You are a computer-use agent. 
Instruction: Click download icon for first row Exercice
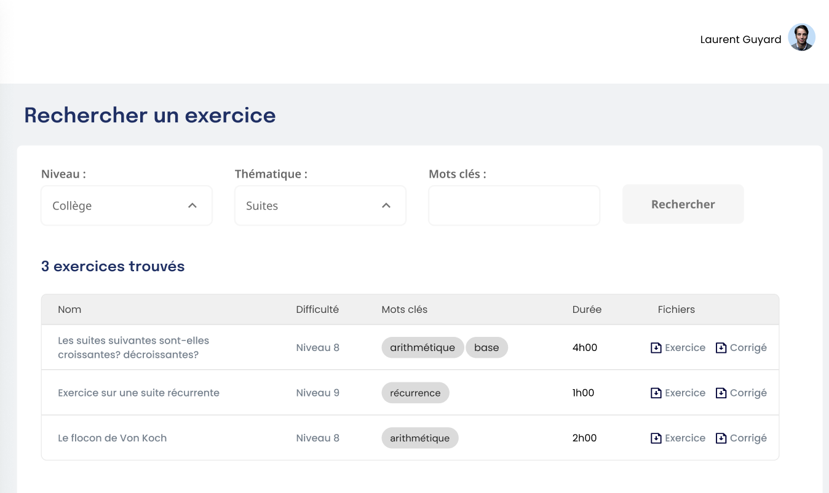(x=656, y=348)
